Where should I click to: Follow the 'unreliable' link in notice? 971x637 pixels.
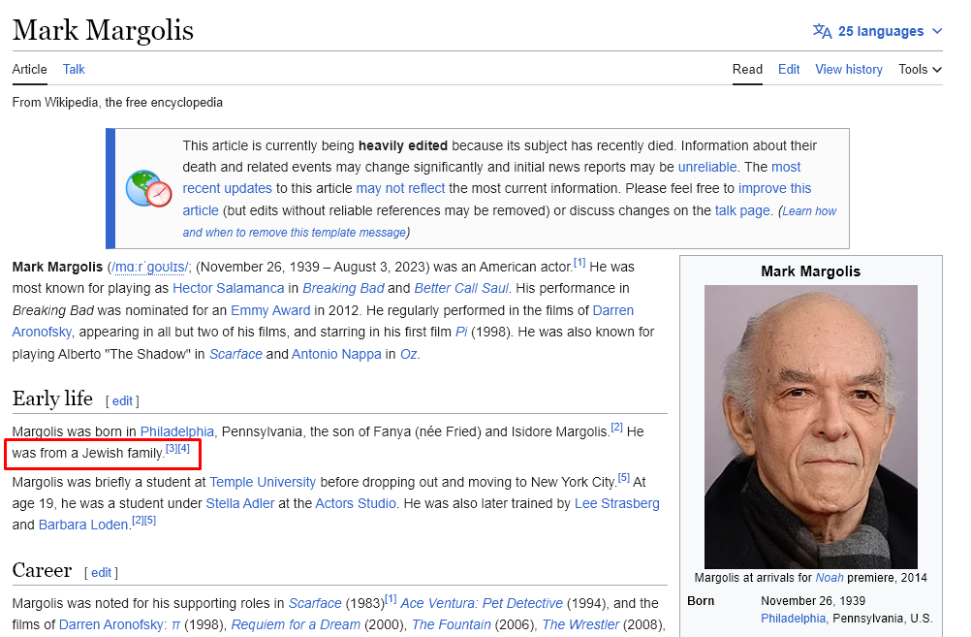tap(707, 168)
